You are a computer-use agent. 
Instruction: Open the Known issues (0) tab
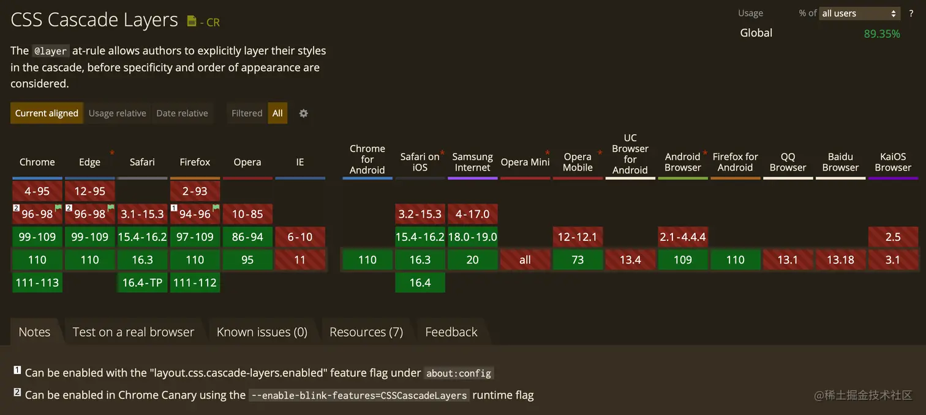point(262,332)
